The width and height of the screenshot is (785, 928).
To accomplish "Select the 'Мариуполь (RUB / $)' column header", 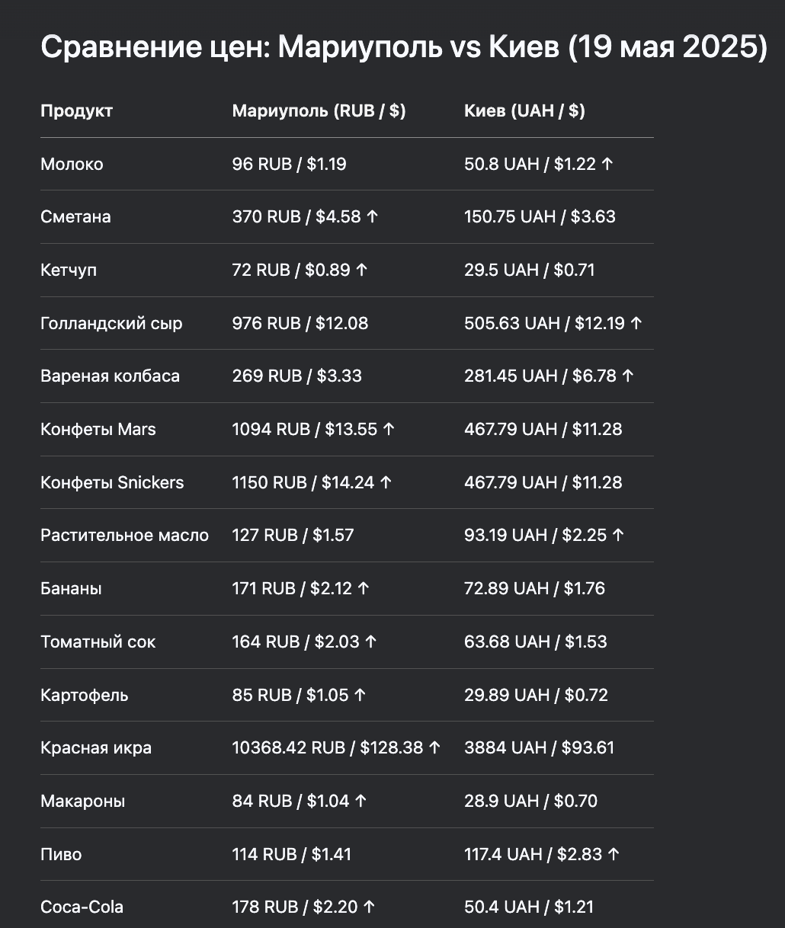I will (x=319, y=110).
